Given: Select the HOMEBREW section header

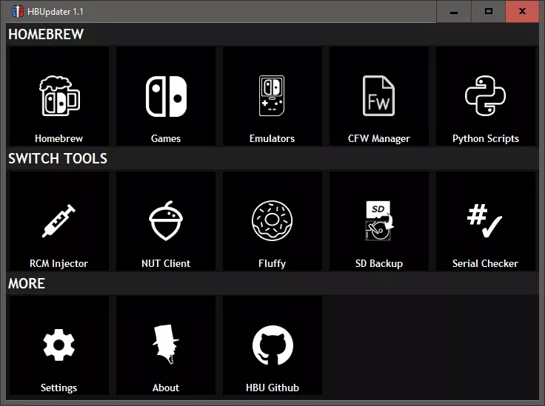Looking at the screenshot, I should click(x=46, y=34).
